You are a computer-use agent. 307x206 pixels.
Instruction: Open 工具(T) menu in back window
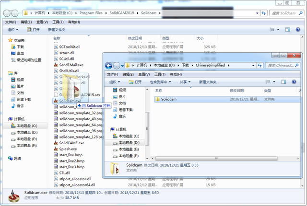point(58,22)
